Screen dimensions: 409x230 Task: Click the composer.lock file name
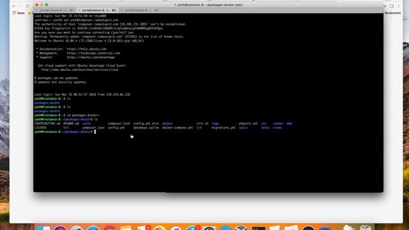pyautogui.click(x=119, y=123)
